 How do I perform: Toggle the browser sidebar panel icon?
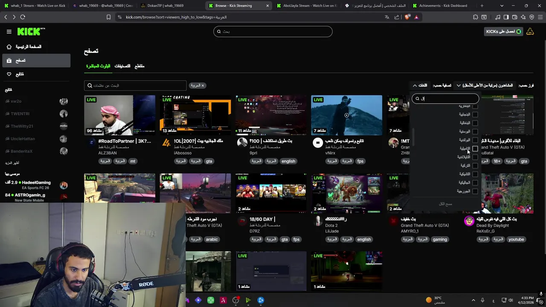pos(506,17)
